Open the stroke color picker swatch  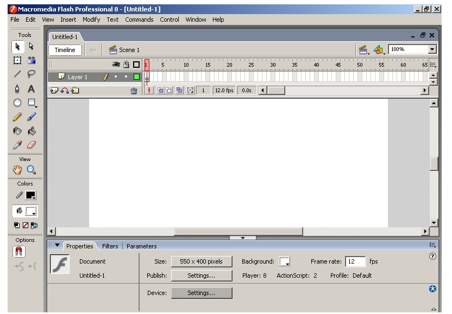coord(30,195)
